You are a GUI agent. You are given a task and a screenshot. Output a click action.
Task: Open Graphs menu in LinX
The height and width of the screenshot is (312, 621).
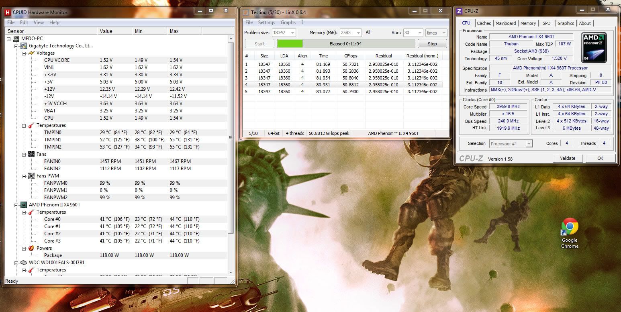pyautogui.click(x=288, y=22)
